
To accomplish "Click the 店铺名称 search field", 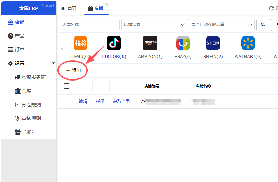I will pyautogui.click(x=90, y=25).
